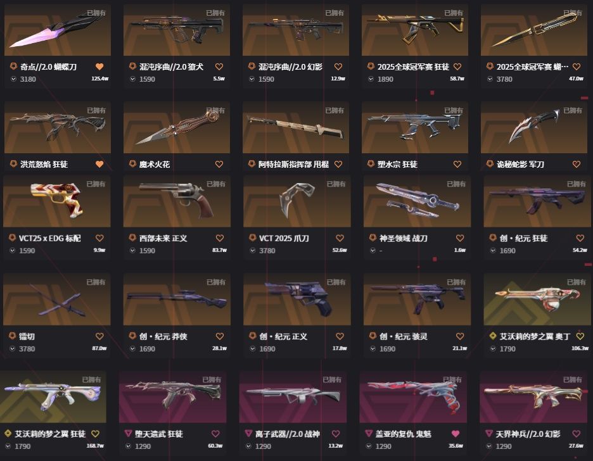The image size is (593, 461).
Task: Open 艾沃莉的梦之翼 狂徒 rifle thumbnail
Action: [x=53, y=397]
